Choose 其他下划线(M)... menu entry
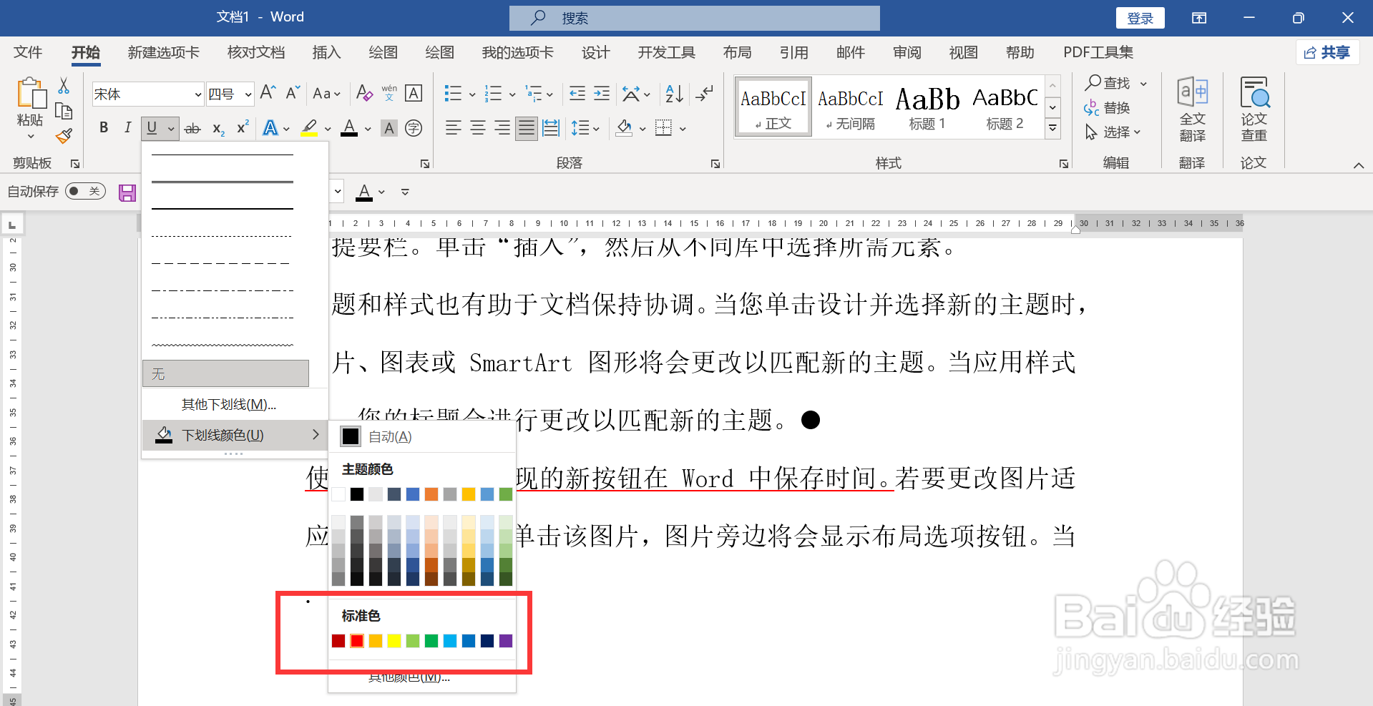The width and height of the screenshot is (1373, 706). (x=235, y=405)
